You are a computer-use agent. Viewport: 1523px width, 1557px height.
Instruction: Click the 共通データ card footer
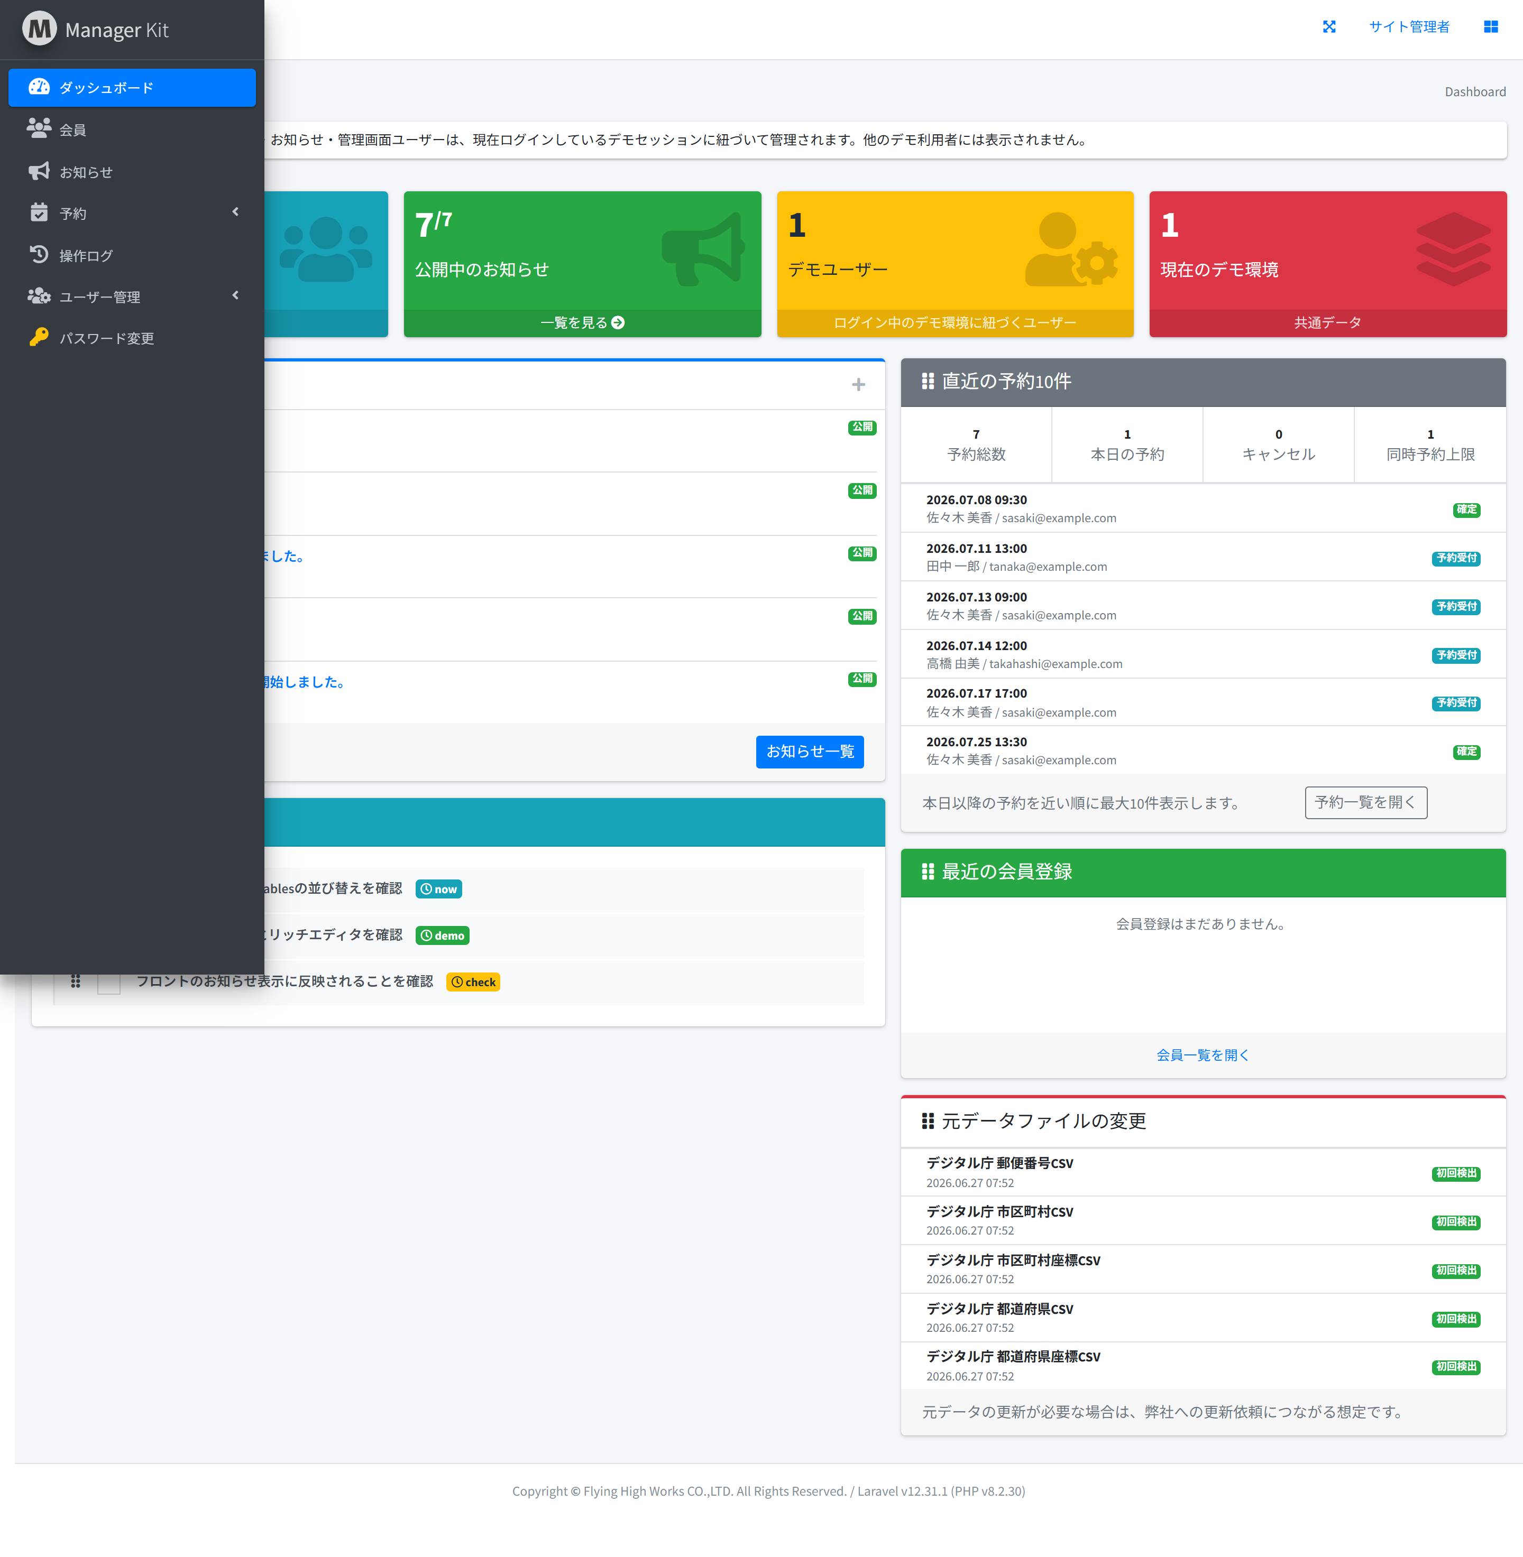tap(1327, 323)
